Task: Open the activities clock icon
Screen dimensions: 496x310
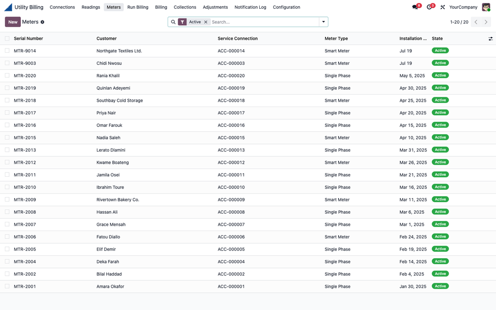Action: 429,7
